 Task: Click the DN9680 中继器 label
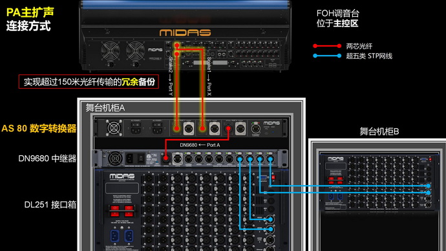coord(47,158)
